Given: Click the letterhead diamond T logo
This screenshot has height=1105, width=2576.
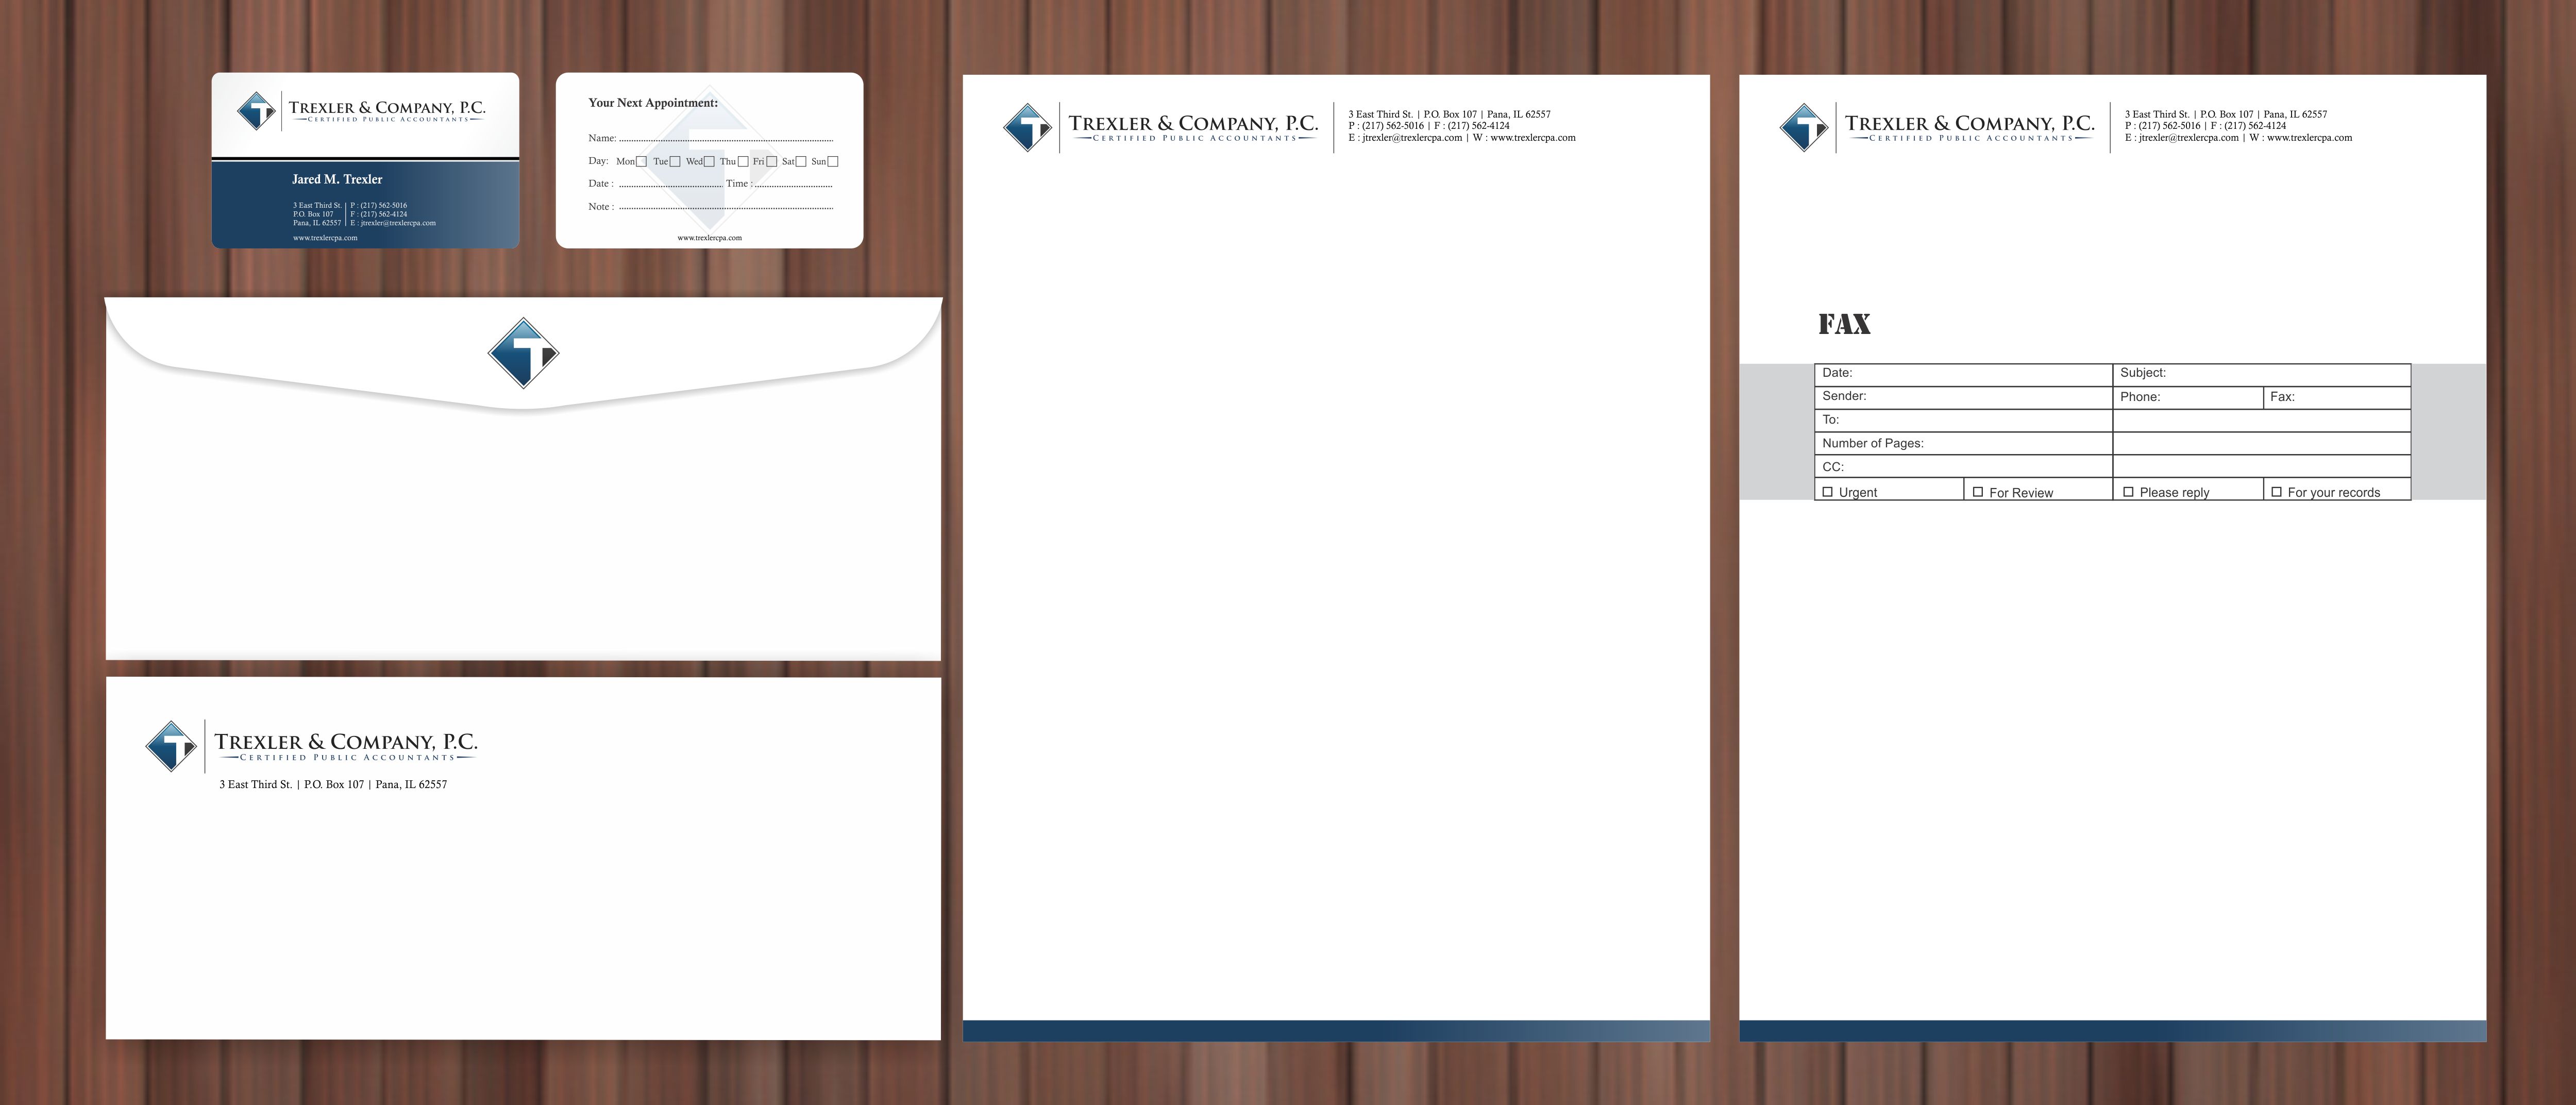Looking at the screenshot, I should (1027, 128).
